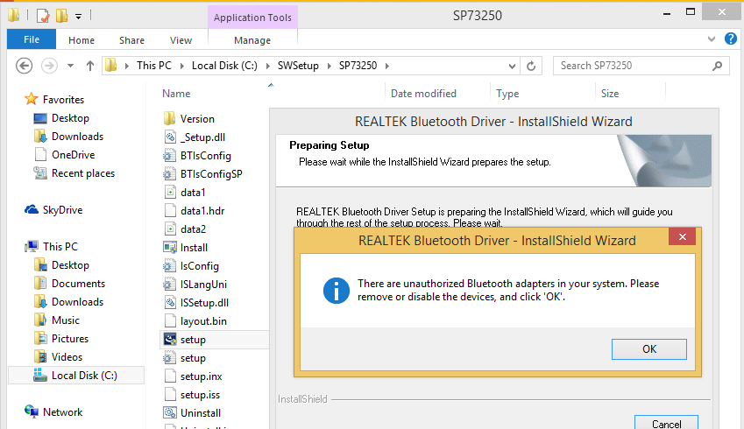Expand the ribbon with the chevron
Screen dimensions: 744x429
(x=711, y=39)
